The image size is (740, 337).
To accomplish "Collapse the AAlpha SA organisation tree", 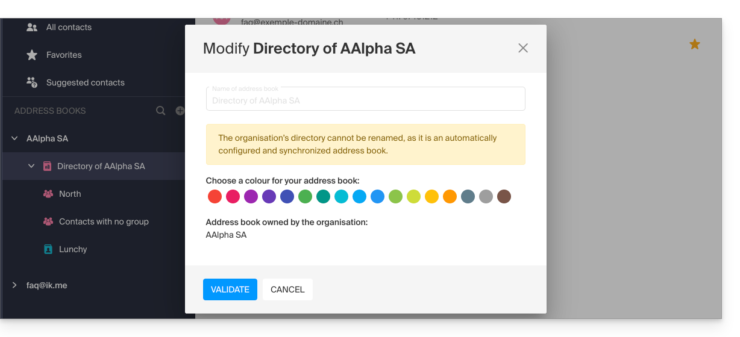I will click(14, 138).
